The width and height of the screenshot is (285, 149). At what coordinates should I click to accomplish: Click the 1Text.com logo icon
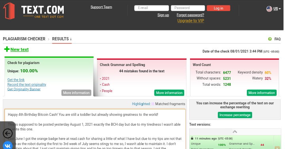coord(9,11)
